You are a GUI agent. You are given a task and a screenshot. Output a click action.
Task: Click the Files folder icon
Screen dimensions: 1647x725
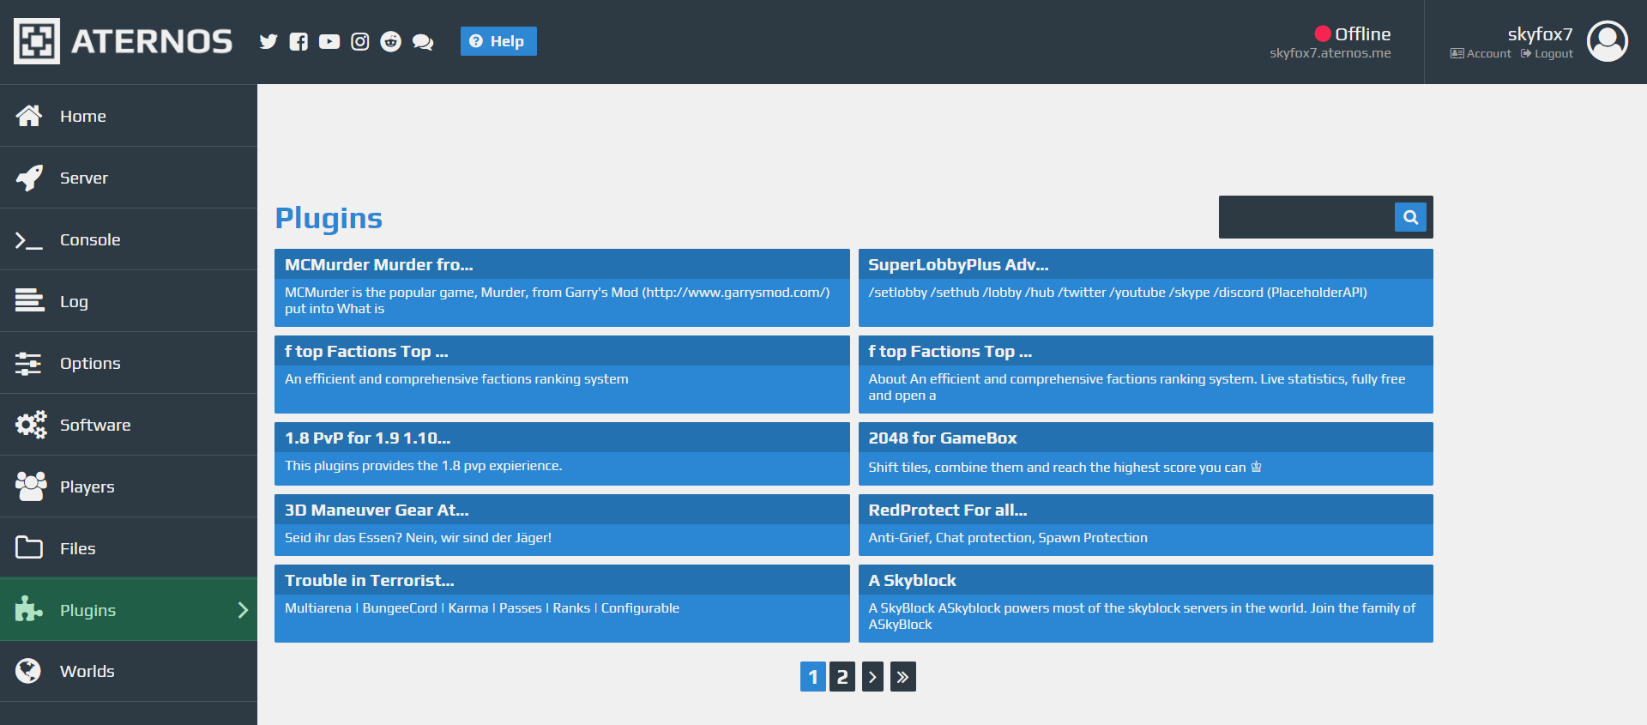coord(29,547)
